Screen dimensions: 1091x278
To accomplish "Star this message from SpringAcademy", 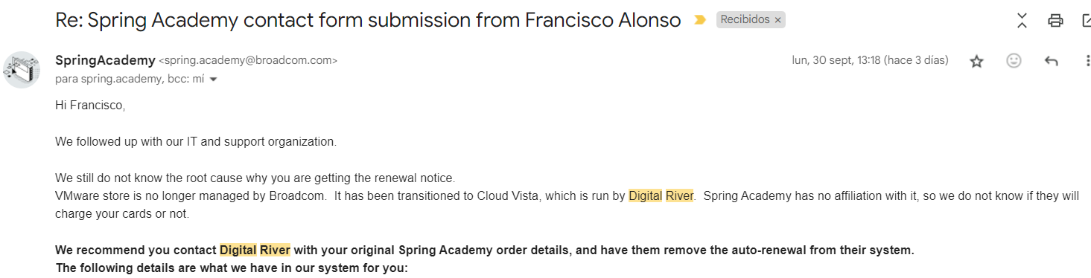I will (x=976, y=61).
